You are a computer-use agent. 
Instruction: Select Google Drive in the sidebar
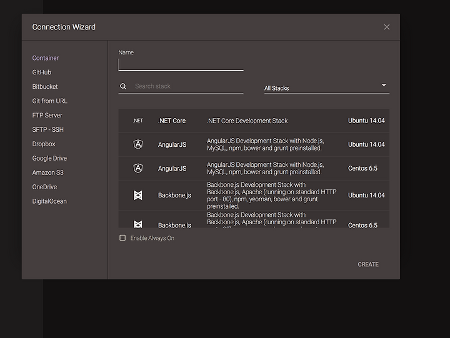pyautogui.click(x=49, y=159)
